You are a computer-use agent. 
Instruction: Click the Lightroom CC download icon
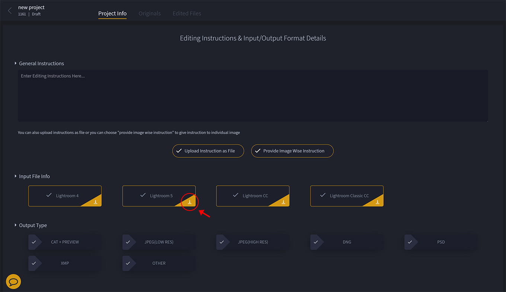click(x=284, y=202)
